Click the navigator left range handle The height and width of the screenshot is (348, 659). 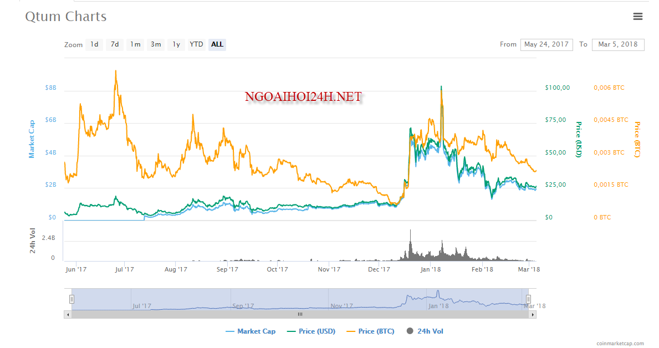pyautogui.click(x=71, y=299)
